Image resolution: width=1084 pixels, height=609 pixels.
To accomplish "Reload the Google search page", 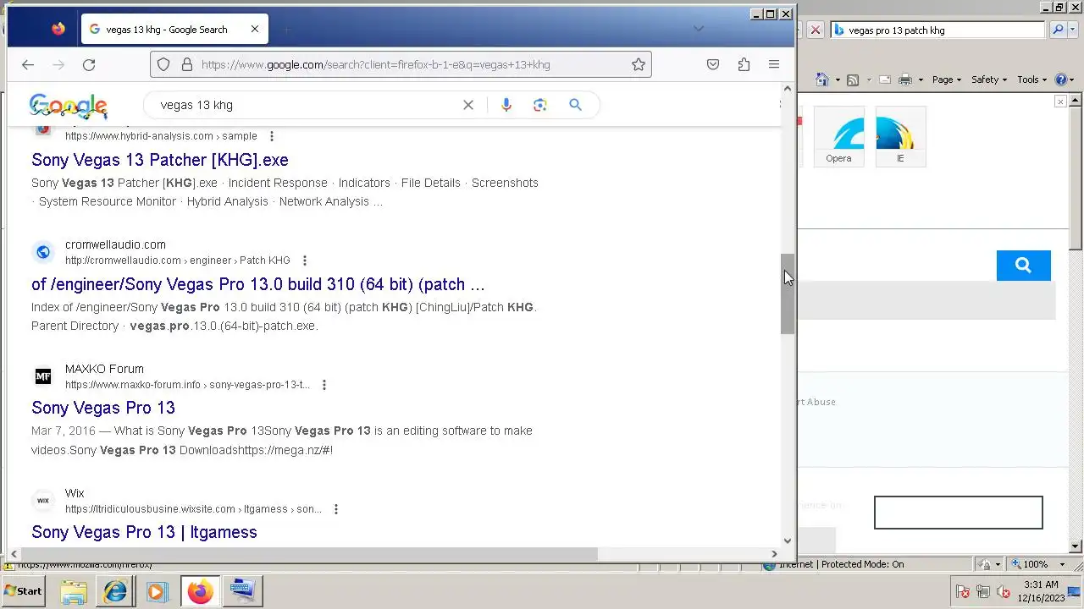I will click(x=89, y=64).
